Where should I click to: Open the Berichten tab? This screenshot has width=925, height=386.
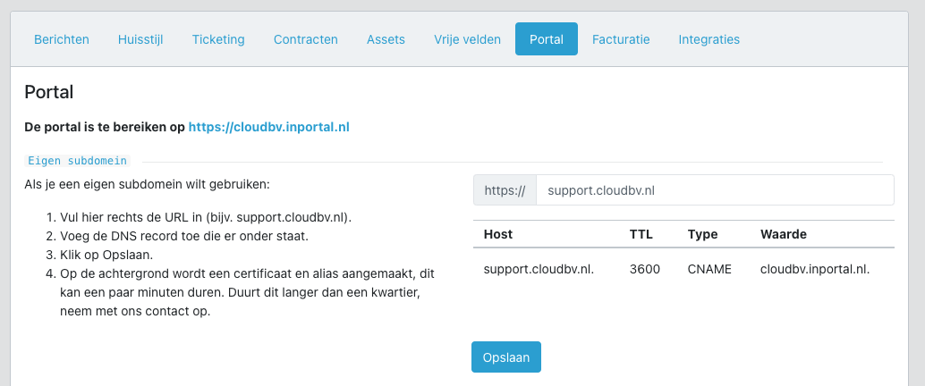point(62,39)
